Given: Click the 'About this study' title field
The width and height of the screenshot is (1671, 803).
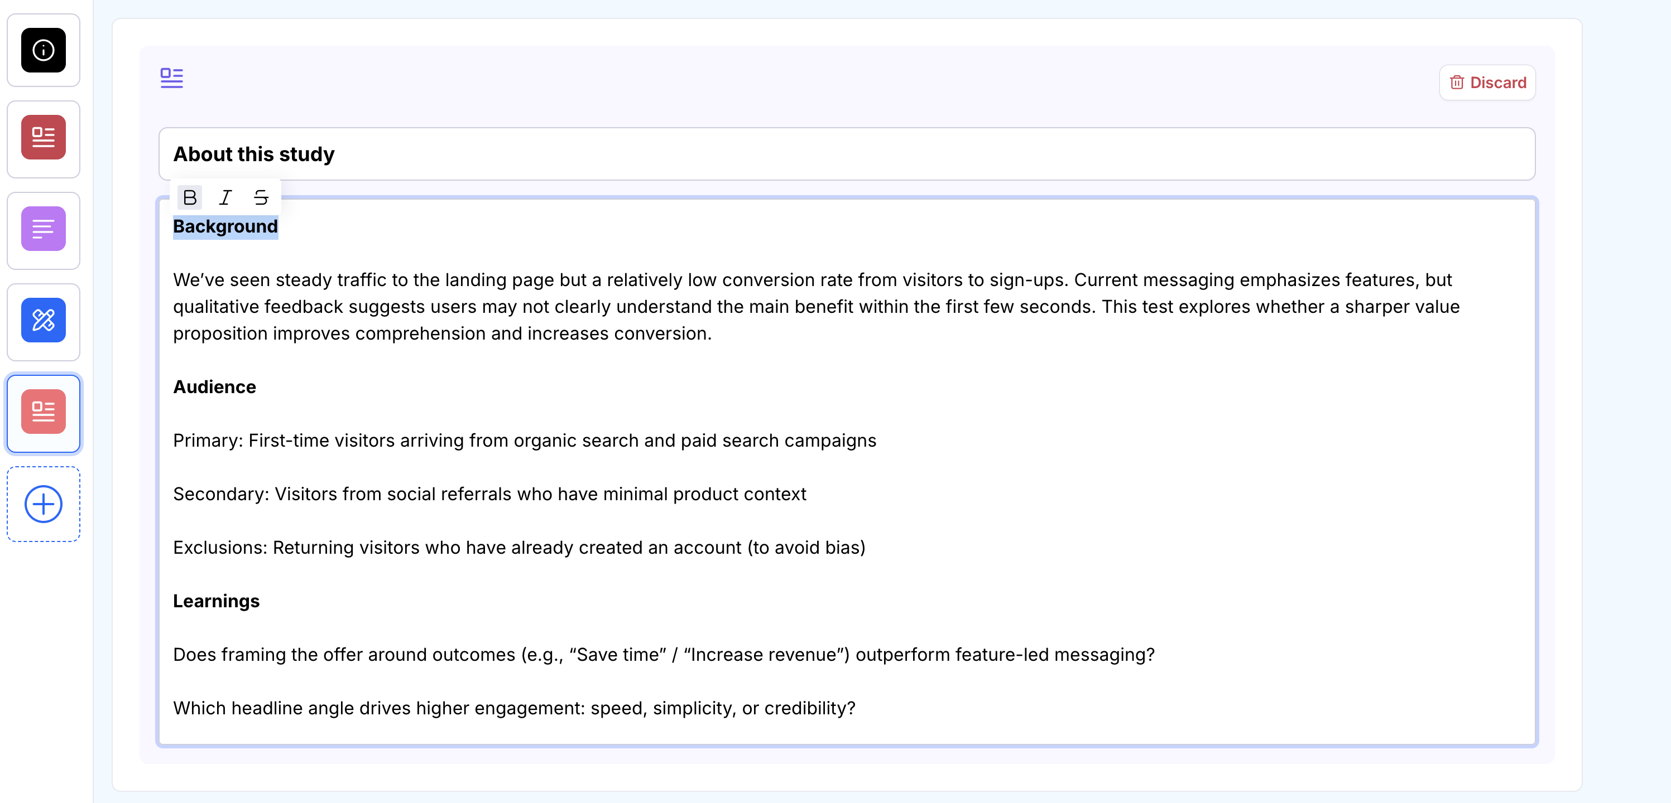Looking at the screenshot, I should [x=846, y=154].
